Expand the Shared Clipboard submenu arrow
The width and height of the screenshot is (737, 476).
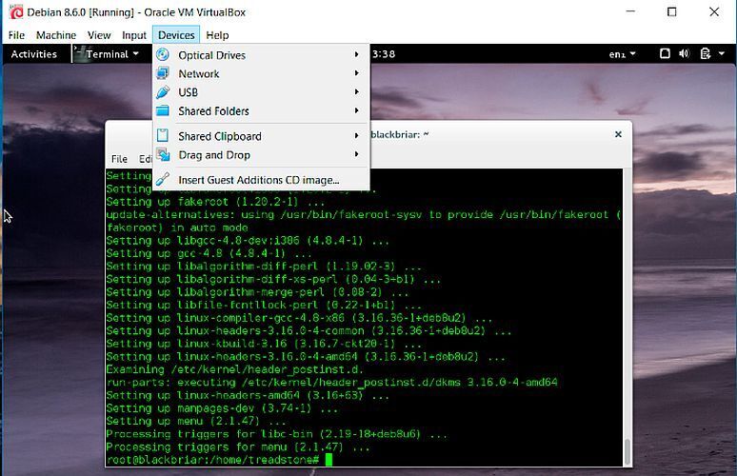[357, 136]
